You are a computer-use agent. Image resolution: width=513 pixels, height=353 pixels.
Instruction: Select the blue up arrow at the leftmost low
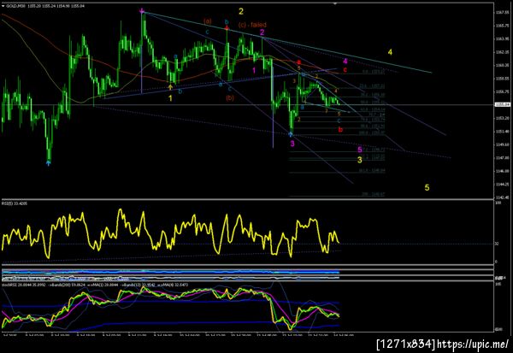click(49, 162)
